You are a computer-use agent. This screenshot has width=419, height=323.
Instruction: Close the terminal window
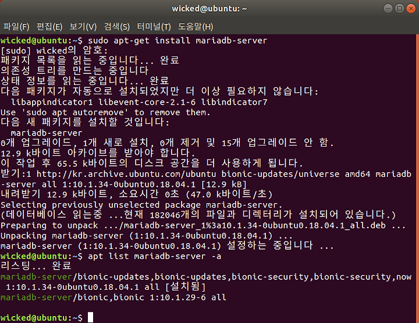(411, 9)
